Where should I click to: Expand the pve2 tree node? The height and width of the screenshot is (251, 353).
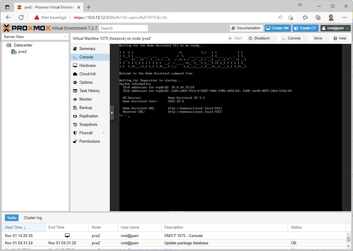pyautogui.click(x=9, y=52)
